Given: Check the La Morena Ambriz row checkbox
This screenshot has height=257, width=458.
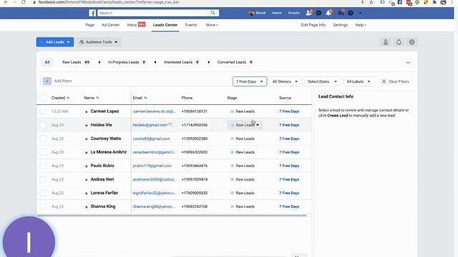Looking at the screenshot, I should click(x=43, y=152).
